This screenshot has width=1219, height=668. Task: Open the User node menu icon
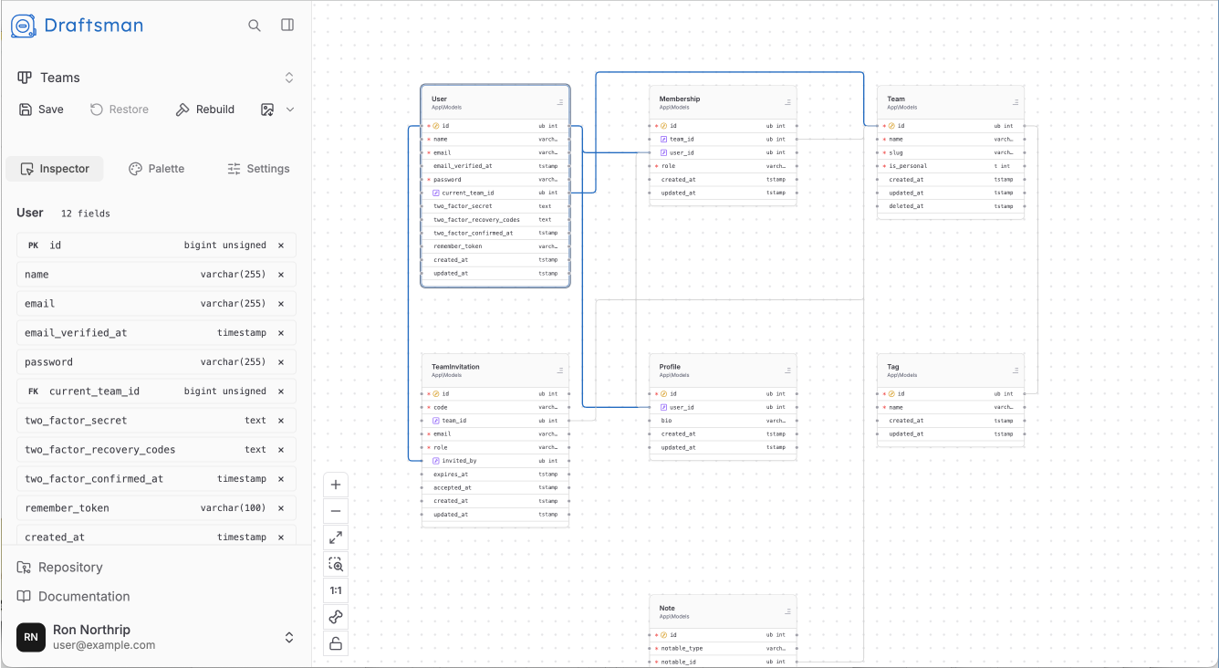pyautogui.click(x=560, y=102)
